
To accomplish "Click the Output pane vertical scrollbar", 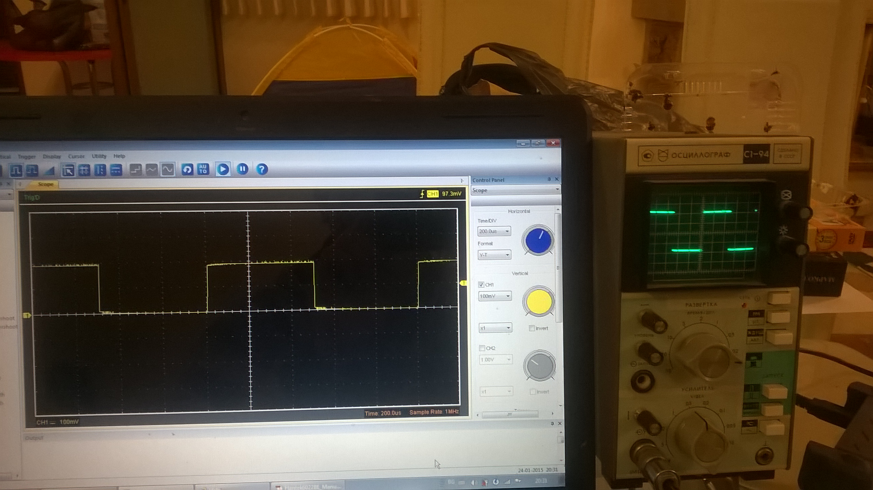I will click(x=561, y=446).
